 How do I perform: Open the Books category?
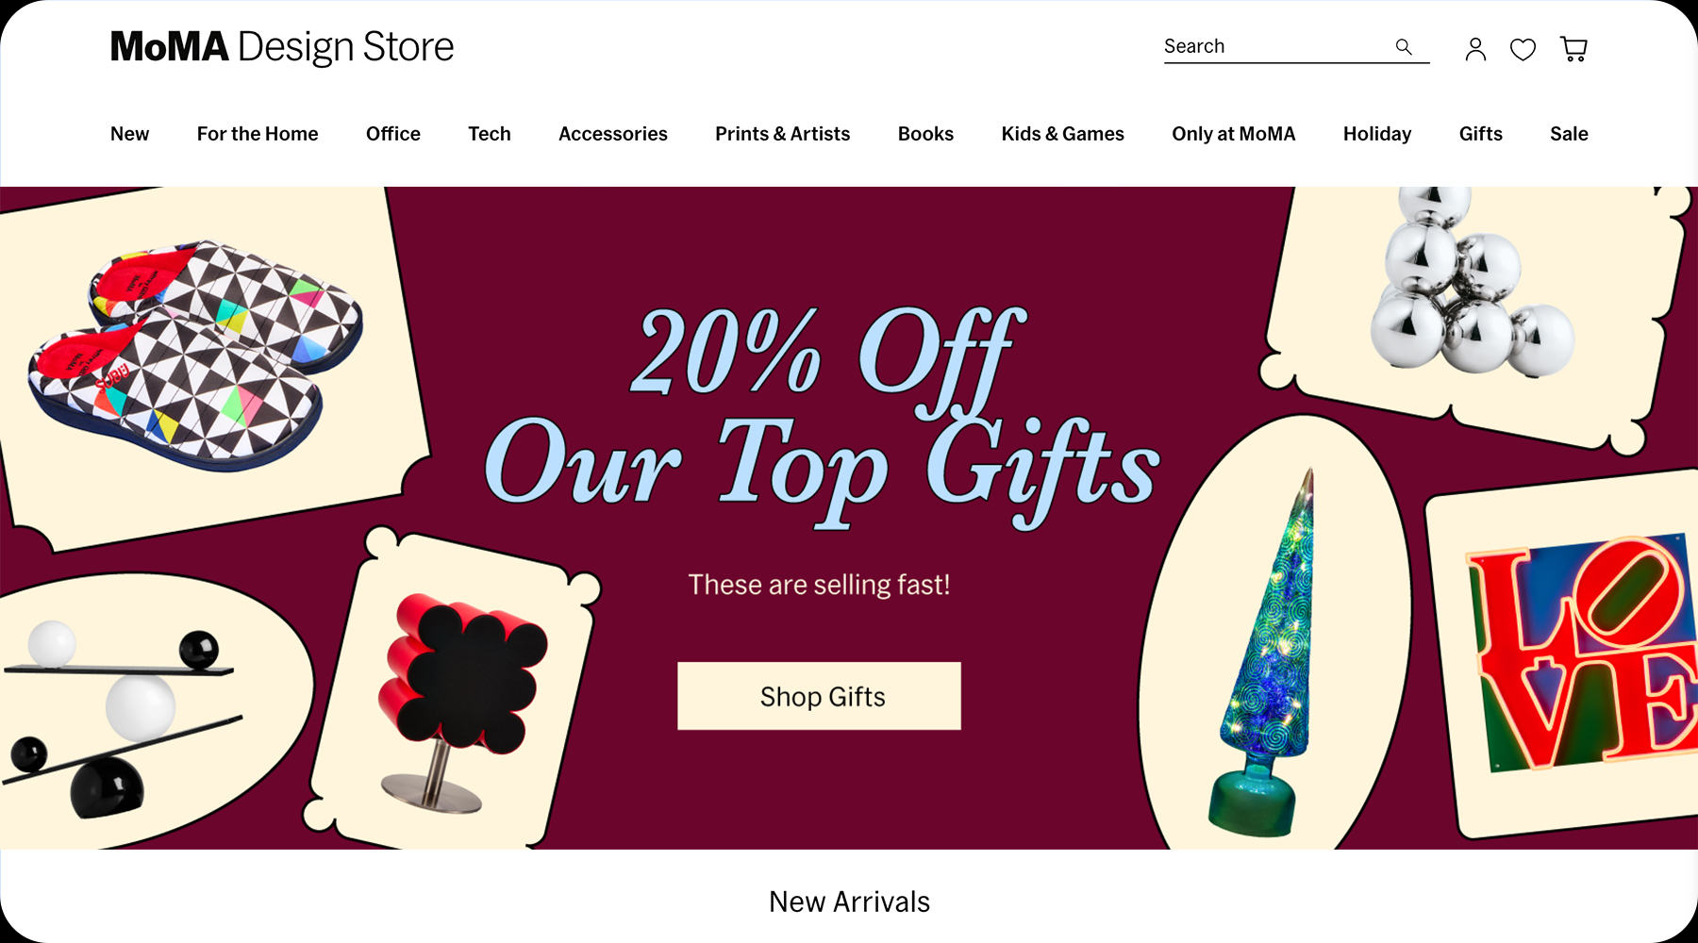pos(925,134)
